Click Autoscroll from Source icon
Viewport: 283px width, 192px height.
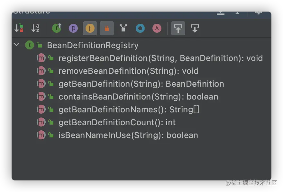[195, 28]
